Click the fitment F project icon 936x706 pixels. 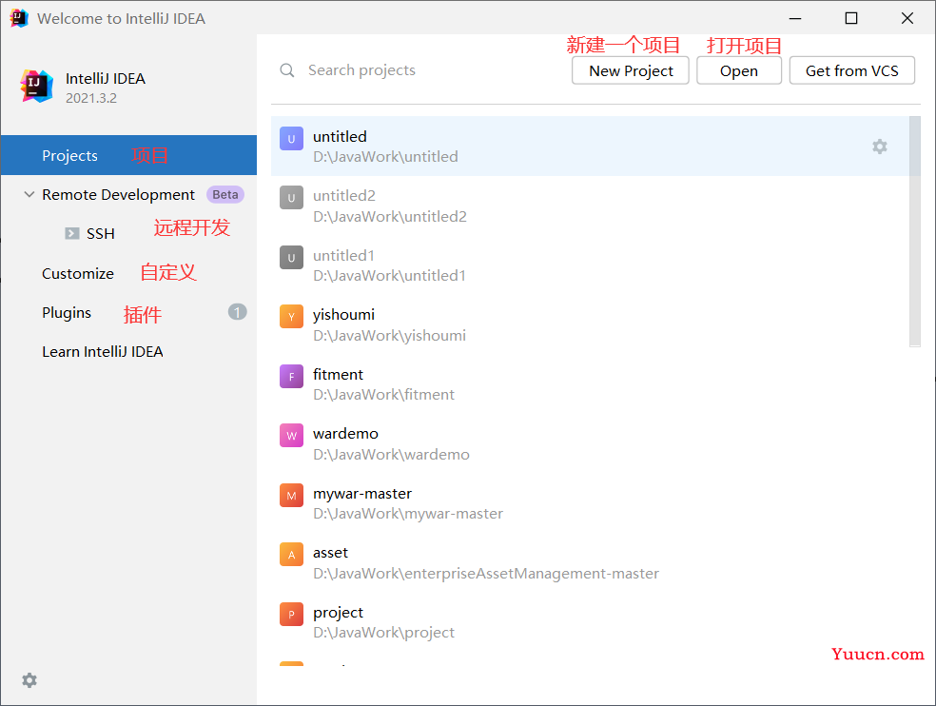tap(291, 376)
